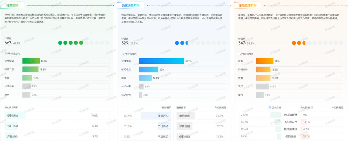Click the 18.5% 时间节点 bar
Viewport: 349px width, 141px height.
pyautogui.click(x=30, y=70)
